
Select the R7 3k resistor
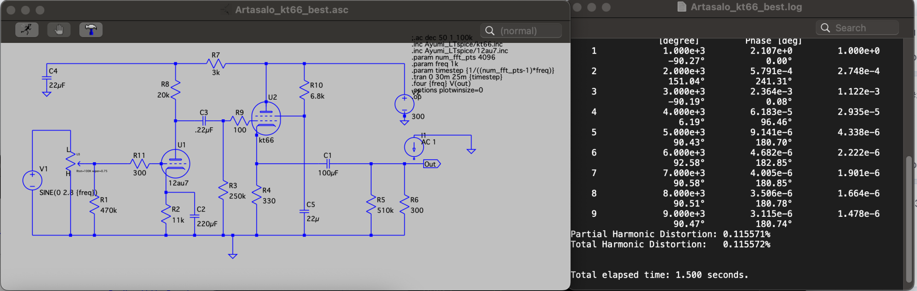(x=216, y=64)
